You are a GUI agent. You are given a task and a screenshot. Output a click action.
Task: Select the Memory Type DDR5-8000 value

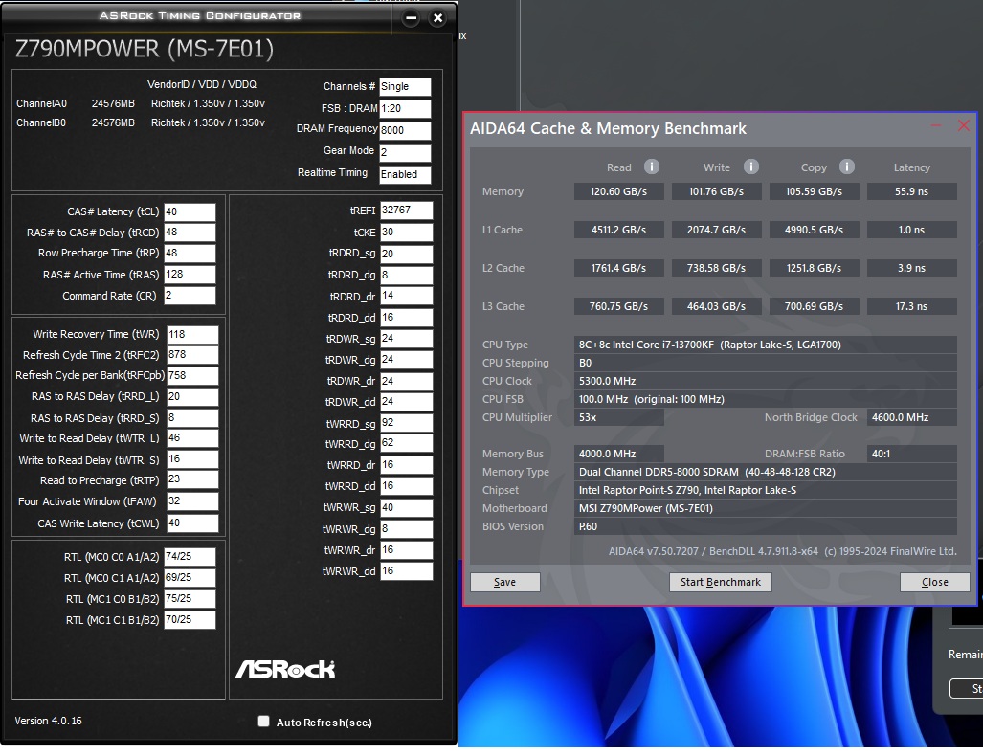coord(766,472)
